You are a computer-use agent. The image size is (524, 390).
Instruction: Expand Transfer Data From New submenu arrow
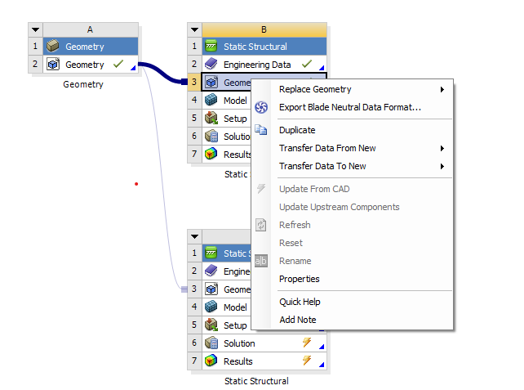click(442, 148)
